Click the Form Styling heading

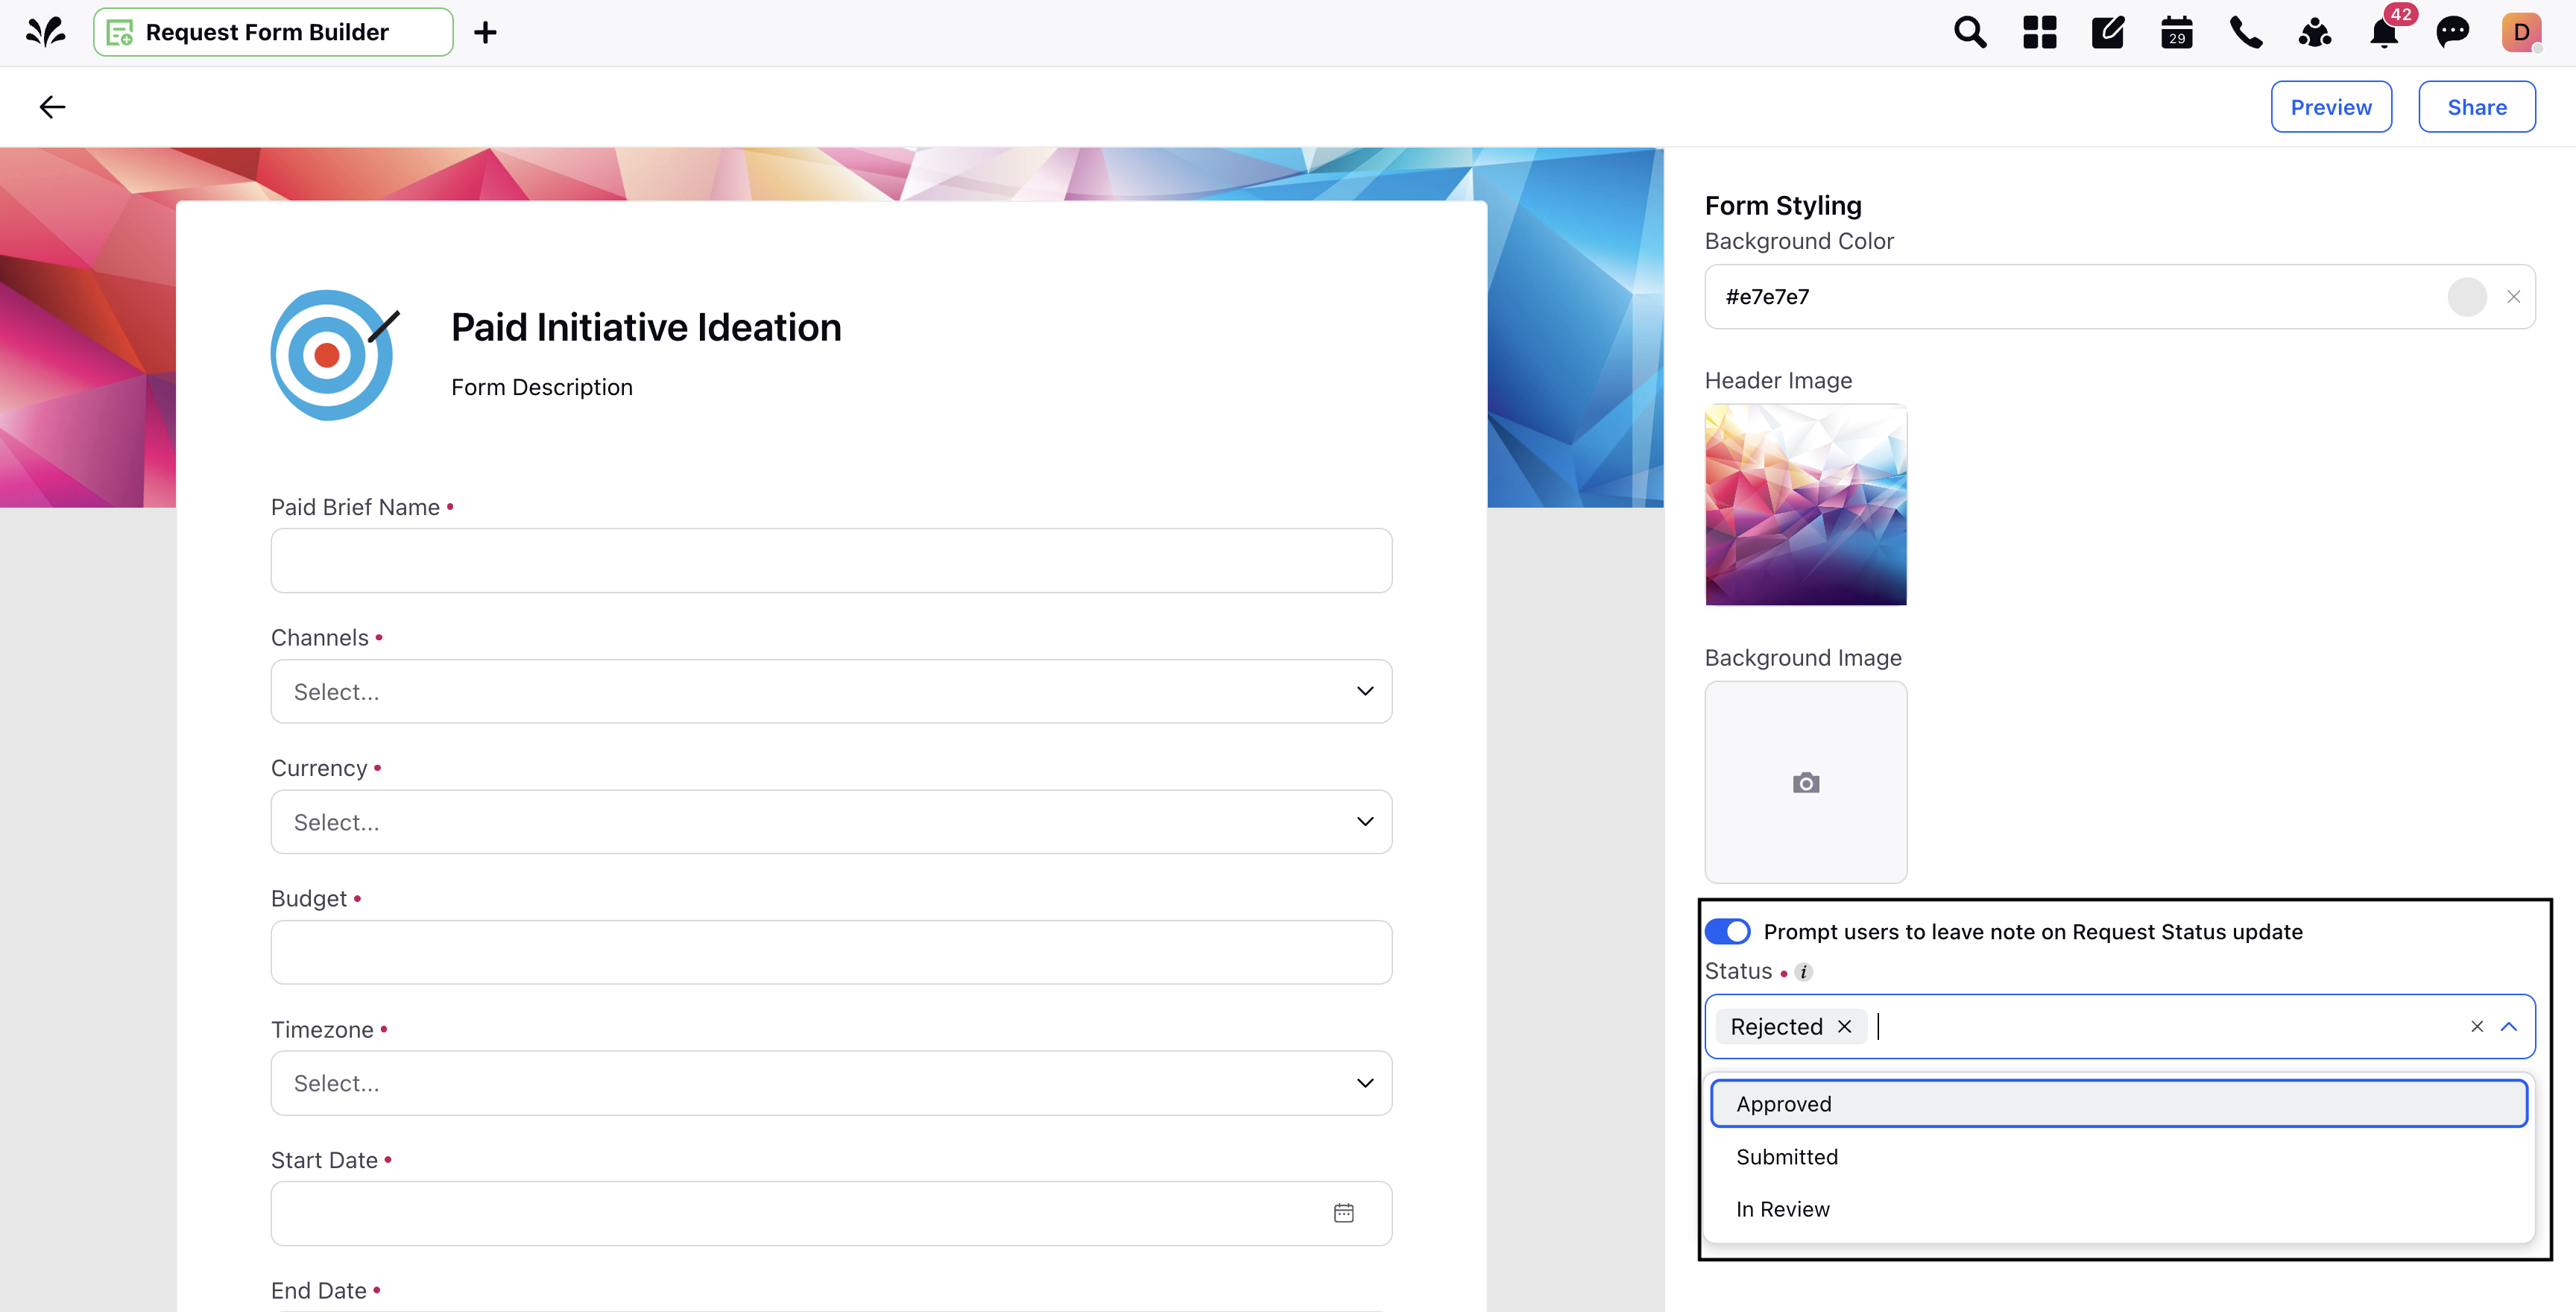coord(1783,206)
